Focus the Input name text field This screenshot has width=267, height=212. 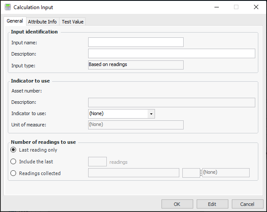[x=135, y=42]
